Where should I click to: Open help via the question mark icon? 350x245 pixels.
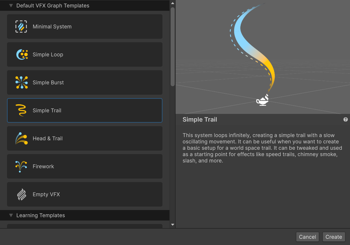[x=346, y=119]
